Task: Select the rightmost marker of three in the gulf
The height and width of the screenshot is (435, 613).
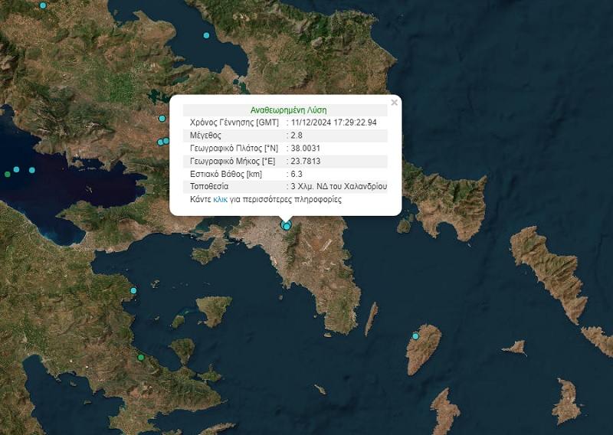Action: pyautogui.click(x=32, y=170)
